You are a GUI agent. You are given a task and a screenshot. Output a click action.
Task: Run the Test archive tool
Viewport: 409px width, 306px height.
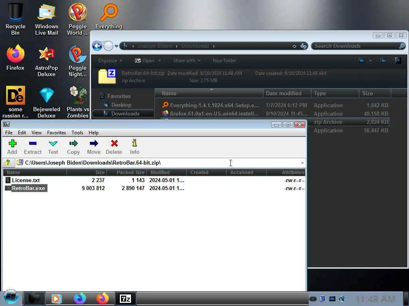53,147
